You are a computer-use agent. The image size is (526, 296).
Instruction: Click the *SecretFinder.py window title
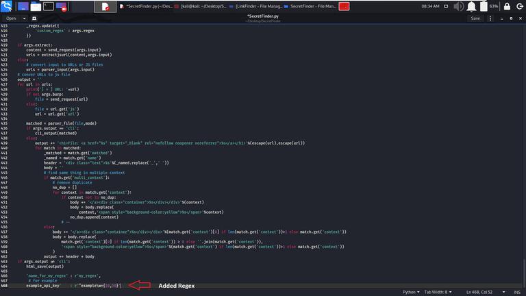[263, 16]
